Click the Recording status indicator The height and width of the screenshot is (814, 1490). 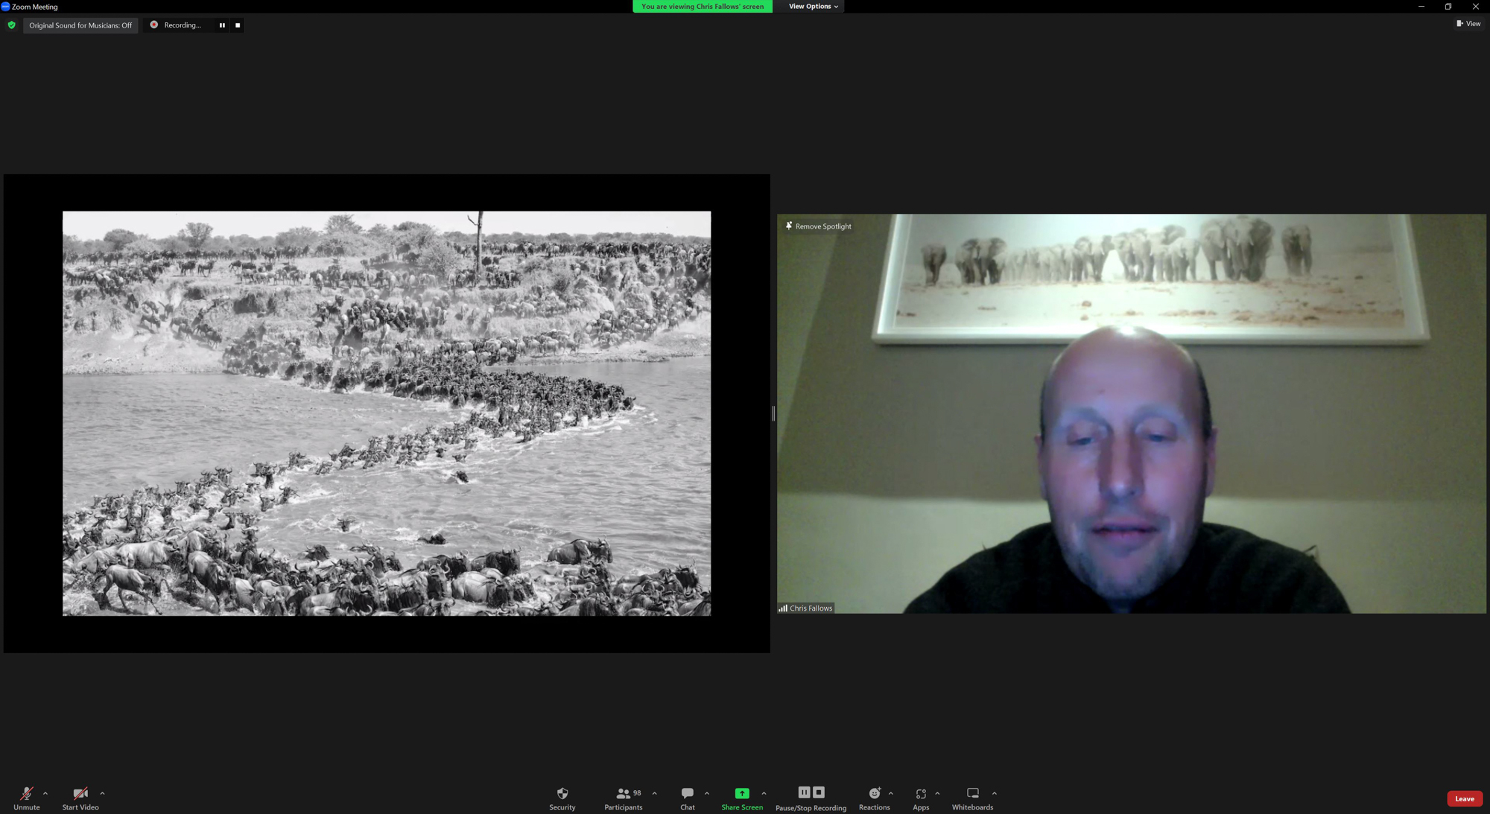(x=176, y=25)
